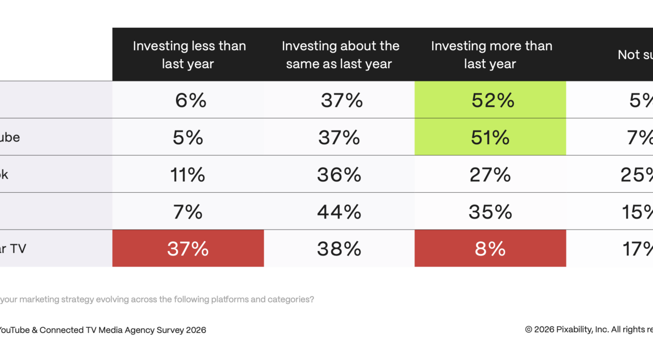Click the 11% cell in the table
Screen dimensions: 653x346
click(x=188, y=175)
